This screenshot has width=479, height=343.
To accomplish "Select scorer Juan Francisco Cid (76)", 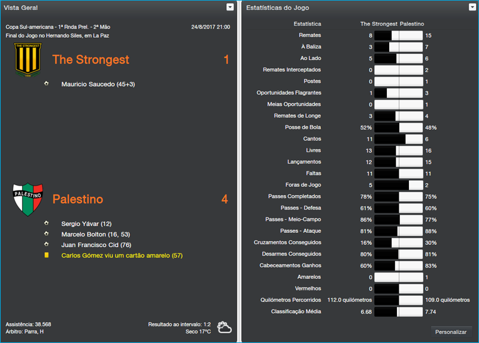I will [96, 245].
